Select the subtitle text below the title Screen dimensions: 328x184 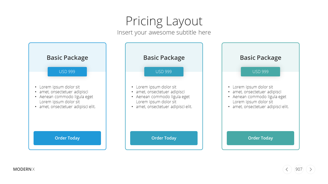coord(164,32)
